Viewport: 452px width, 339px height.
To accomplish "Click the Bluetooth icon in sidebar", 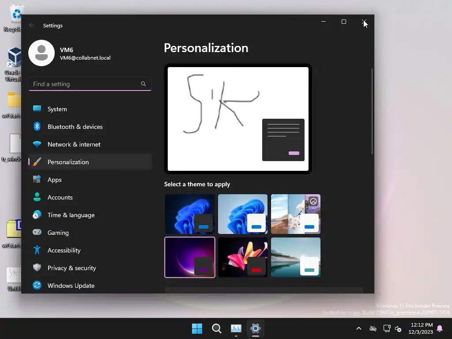I will [37, 126].
